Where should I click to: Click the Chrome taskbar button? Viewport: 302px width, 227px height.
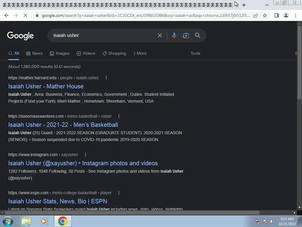(x=63, y=221)
